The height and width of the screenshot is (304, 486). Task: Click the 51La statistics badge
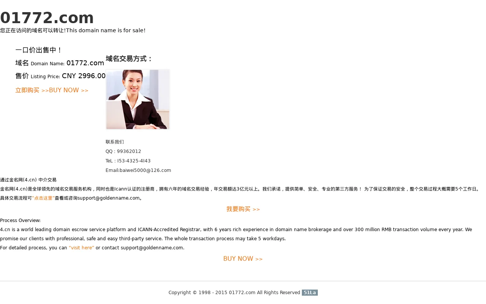(x=310, y=293)
